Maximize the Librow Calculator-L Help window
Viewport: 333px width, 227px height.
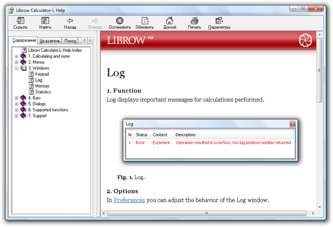(x=303, y=9)
